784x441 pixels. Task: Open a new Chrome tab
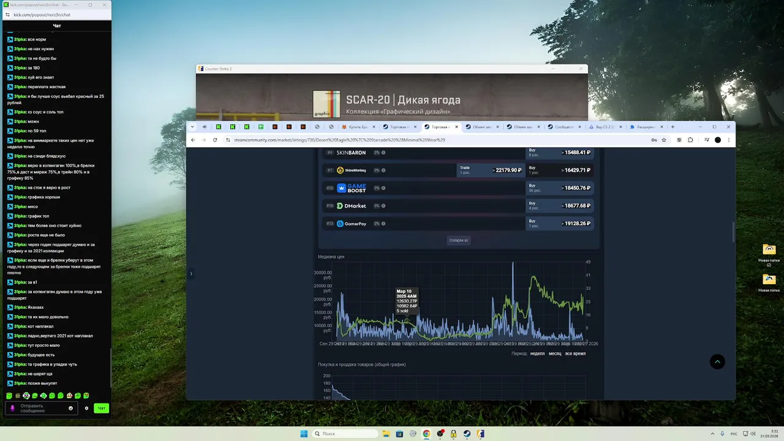[673, 127]
